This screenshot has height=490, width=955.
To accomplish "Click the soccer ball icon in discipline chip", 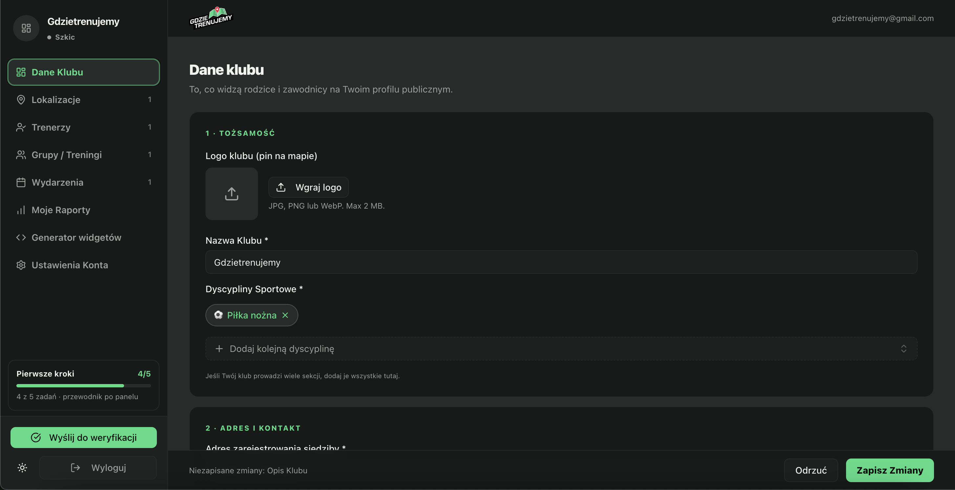I will point(218,315).
